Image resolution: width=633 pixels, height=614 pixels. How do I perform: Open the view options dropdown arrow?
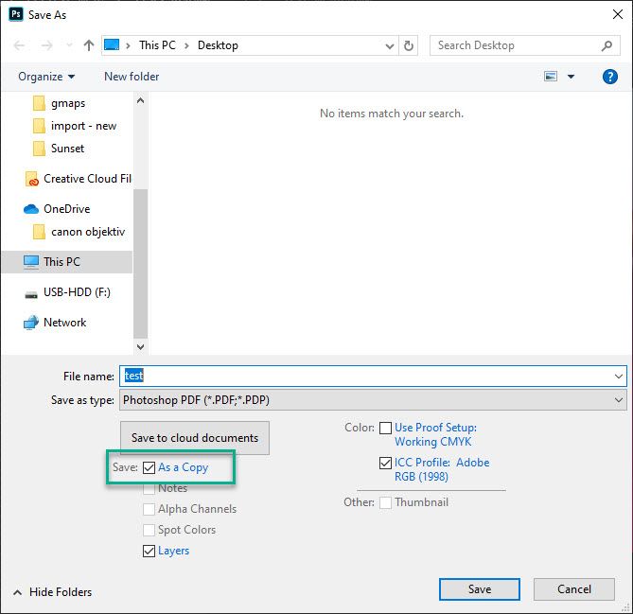[571, 77]
